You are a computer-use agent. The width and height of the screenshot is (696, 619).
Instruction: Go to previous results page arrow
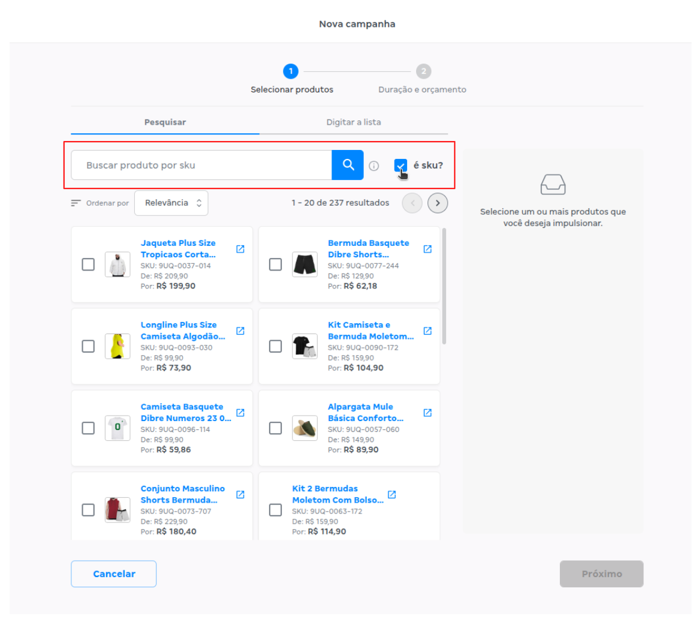[412, 203]
